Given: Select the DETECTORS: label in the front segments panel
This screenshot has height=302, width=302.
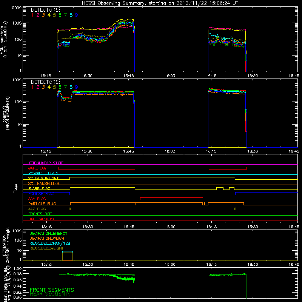Looking at the screenshot, I should (x=45, y=10).
